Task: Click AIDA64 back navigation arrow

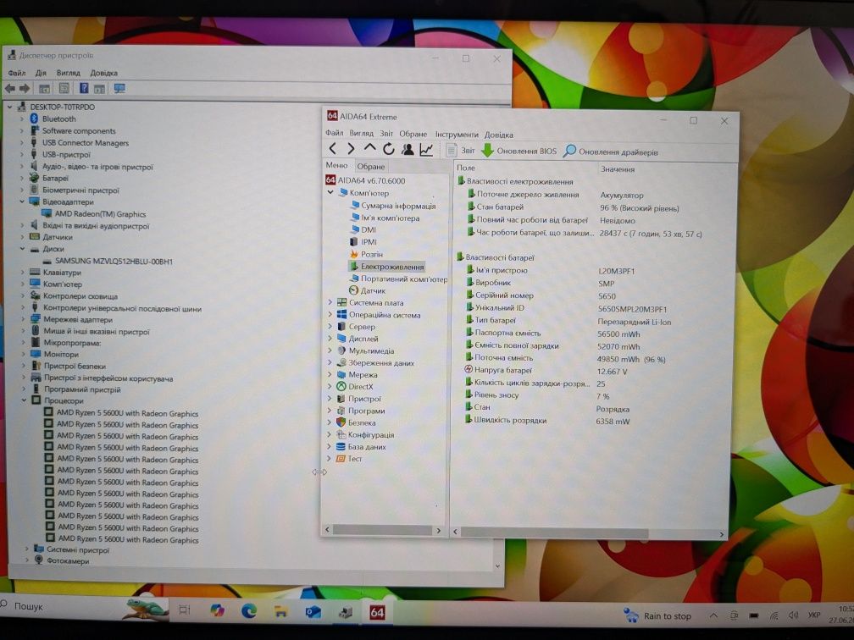Action: click(333, 149)
